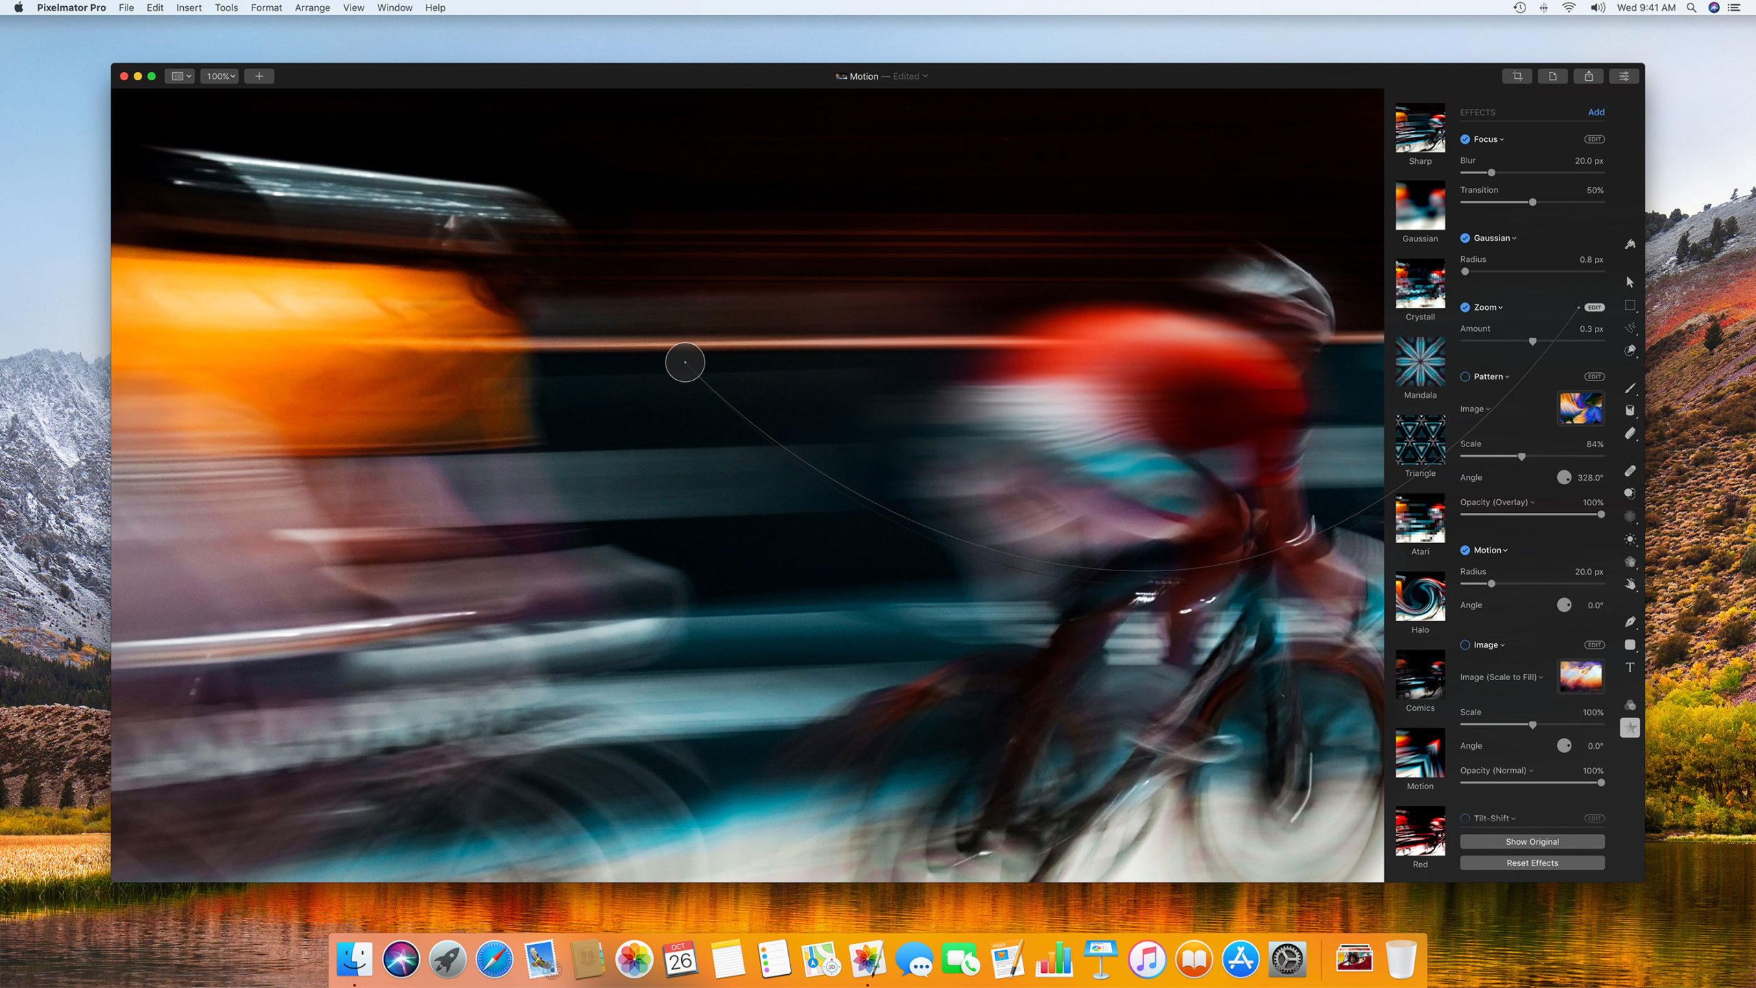The image size is (1756, 988).
Task: Enable the Pattern effect checkbox
Action: pos(1465,376)
